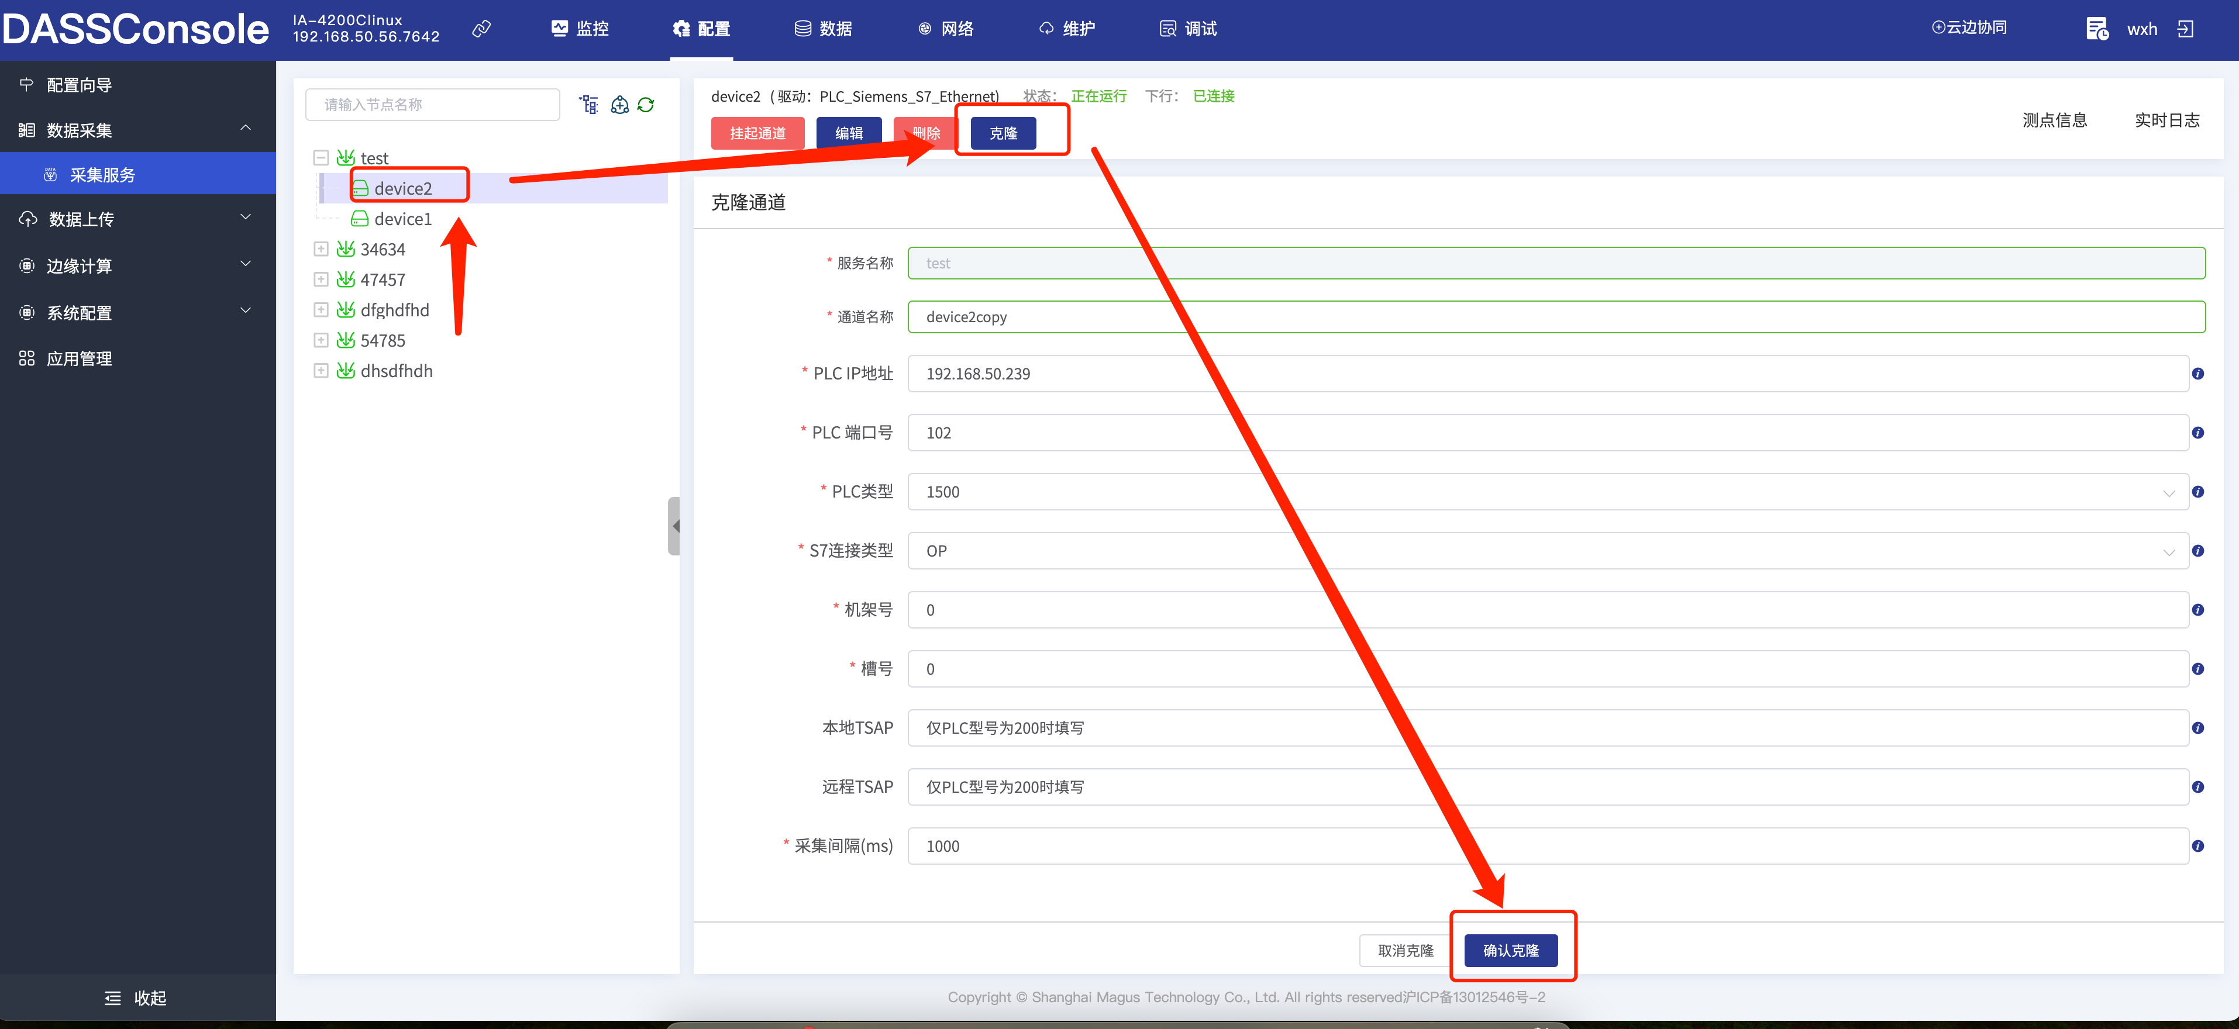Expand the dfghdfhd service node

pyautogui.click(x=321, y=310)
